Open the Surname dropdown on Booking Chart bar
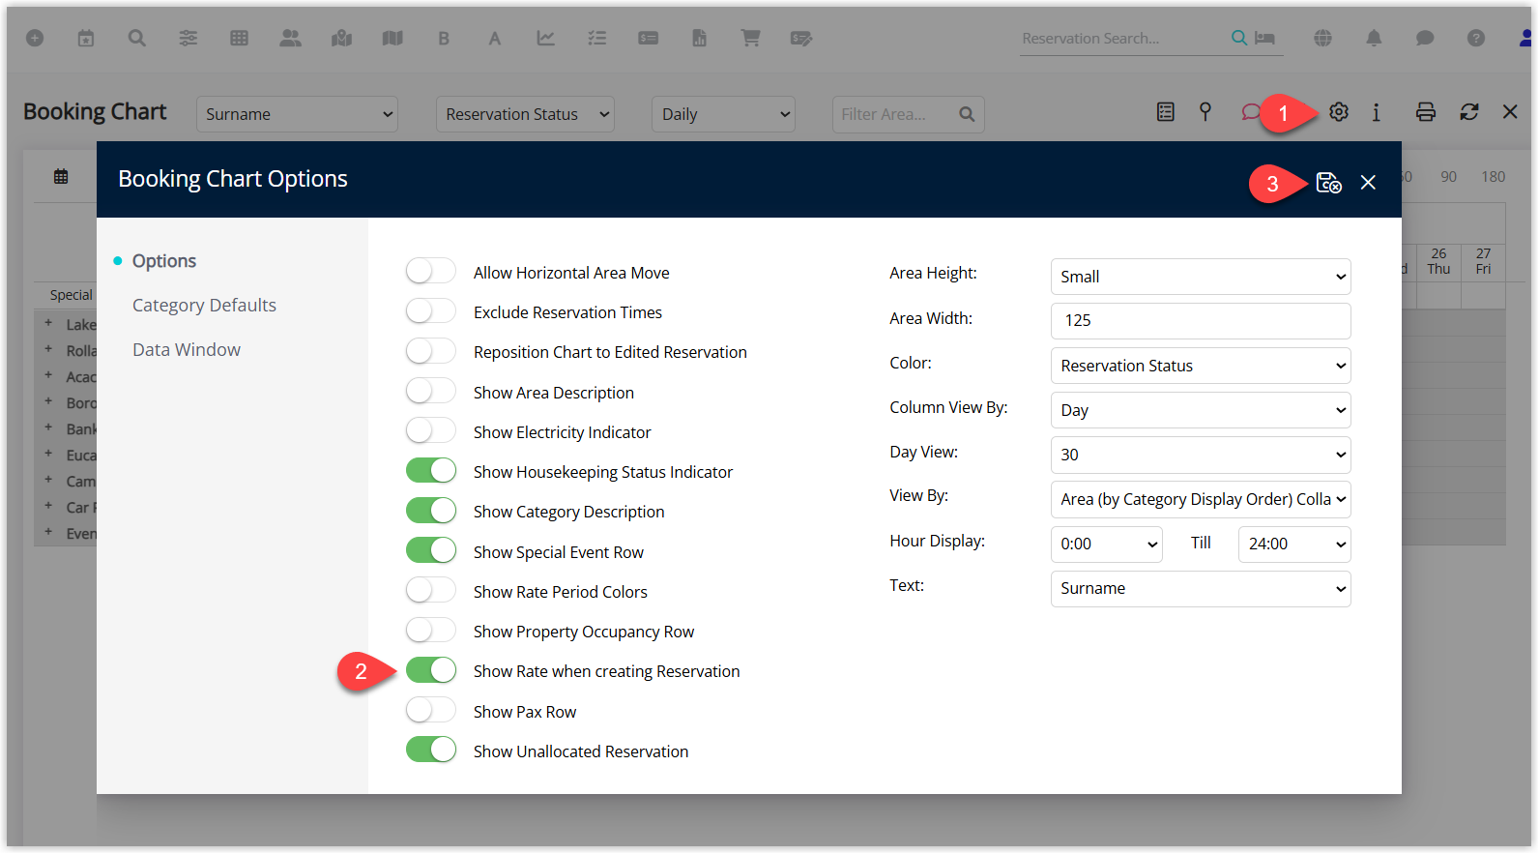 tap(298, 114)
